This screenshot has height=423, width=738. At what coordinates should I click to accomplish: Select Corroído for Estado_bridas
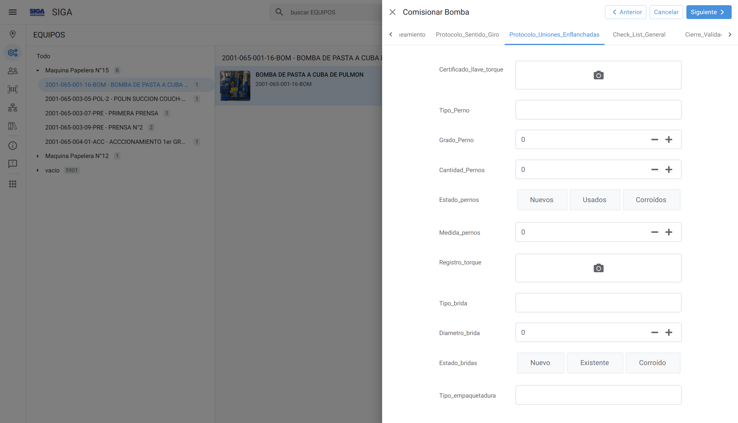(x=652, y=363)
